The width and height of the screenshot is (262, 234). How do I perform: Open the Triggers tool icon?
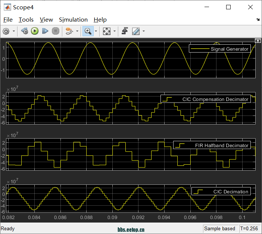[x=125, y=31]
